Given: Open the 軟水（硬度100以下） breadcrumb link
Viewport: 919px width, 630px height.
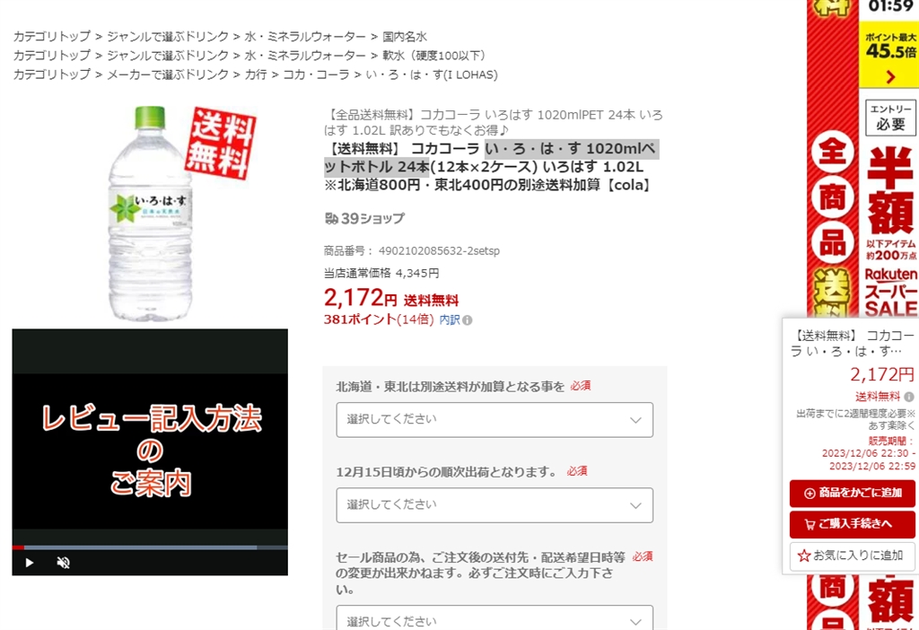Looking at the screenshot, I should point(436,56).
